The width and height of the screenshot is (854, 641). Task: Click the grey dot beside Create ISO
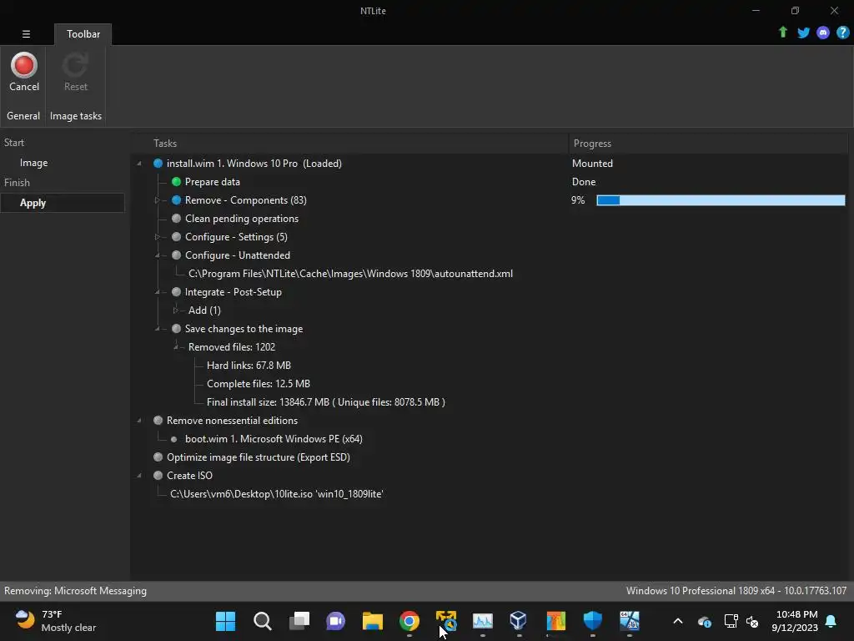pos(158,475)
